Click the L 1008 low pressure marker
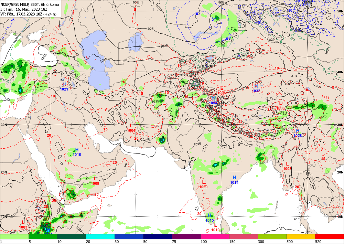This screenshot has height=244, width=344. pyautogui.click(x=287, y=166)
